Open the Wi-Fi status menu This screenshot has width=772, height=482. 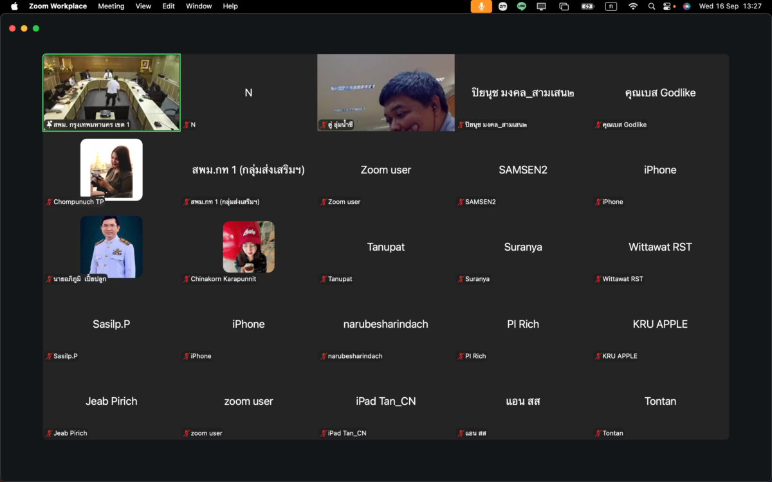click(633, 6)
